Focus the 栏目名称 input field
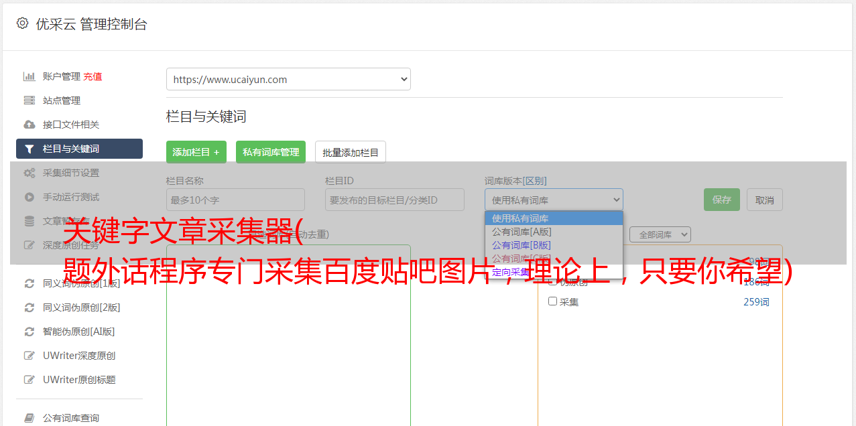The image size is (856, 426). pos(235,200)
